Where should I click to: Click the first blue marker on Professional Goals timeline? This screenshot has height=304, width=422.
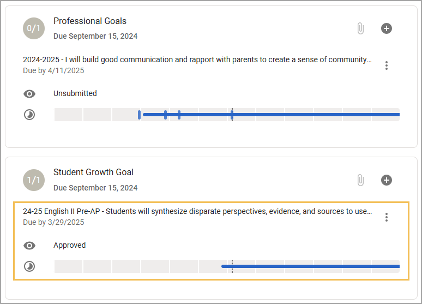pyautogui.click(x=139, y=115)
